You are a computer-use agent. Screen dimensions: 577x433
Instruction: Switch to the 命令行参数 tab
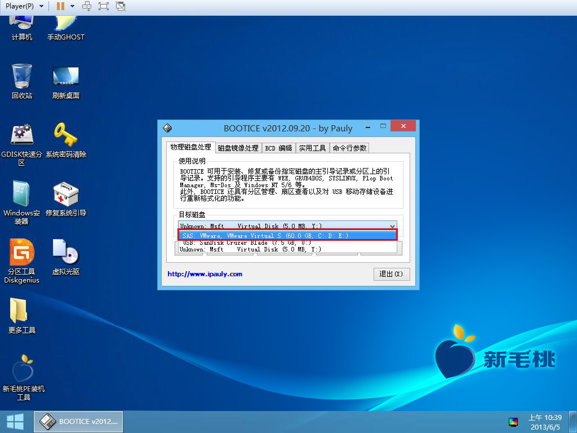[x=349, y=148]
